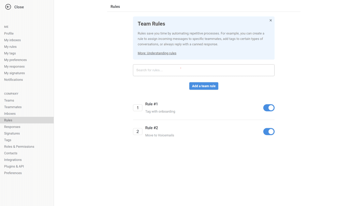The width and height of the screenshot is (352, 206).
Task: Focus the Search for rules field
Action: [204, 70]
